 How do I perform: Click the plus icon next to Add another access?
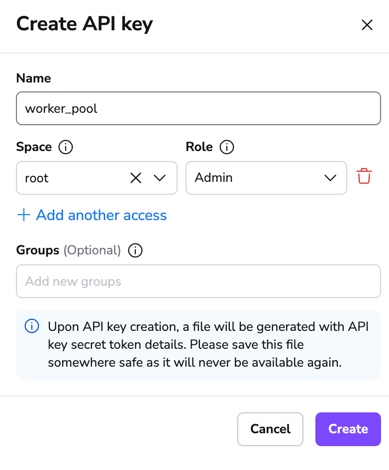click(x=23, y=215)
